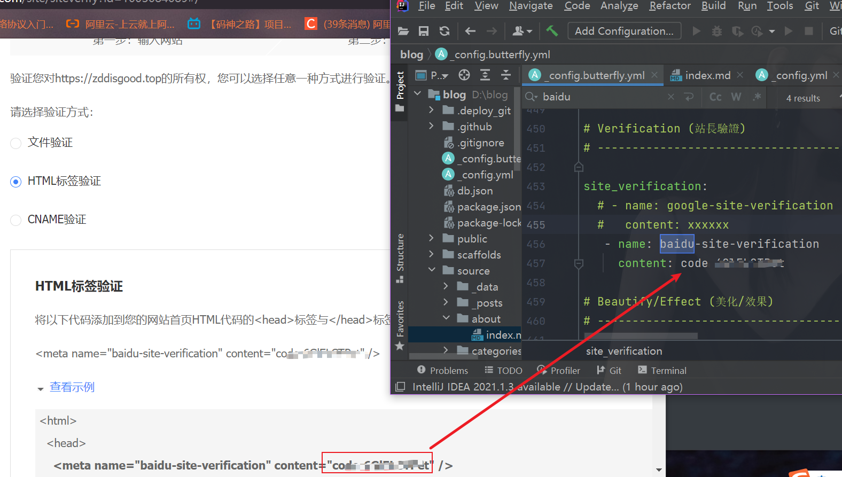Click Expand All icon in Project panel
The height and width of the screenshot is (477, 842).
point(485,75)
